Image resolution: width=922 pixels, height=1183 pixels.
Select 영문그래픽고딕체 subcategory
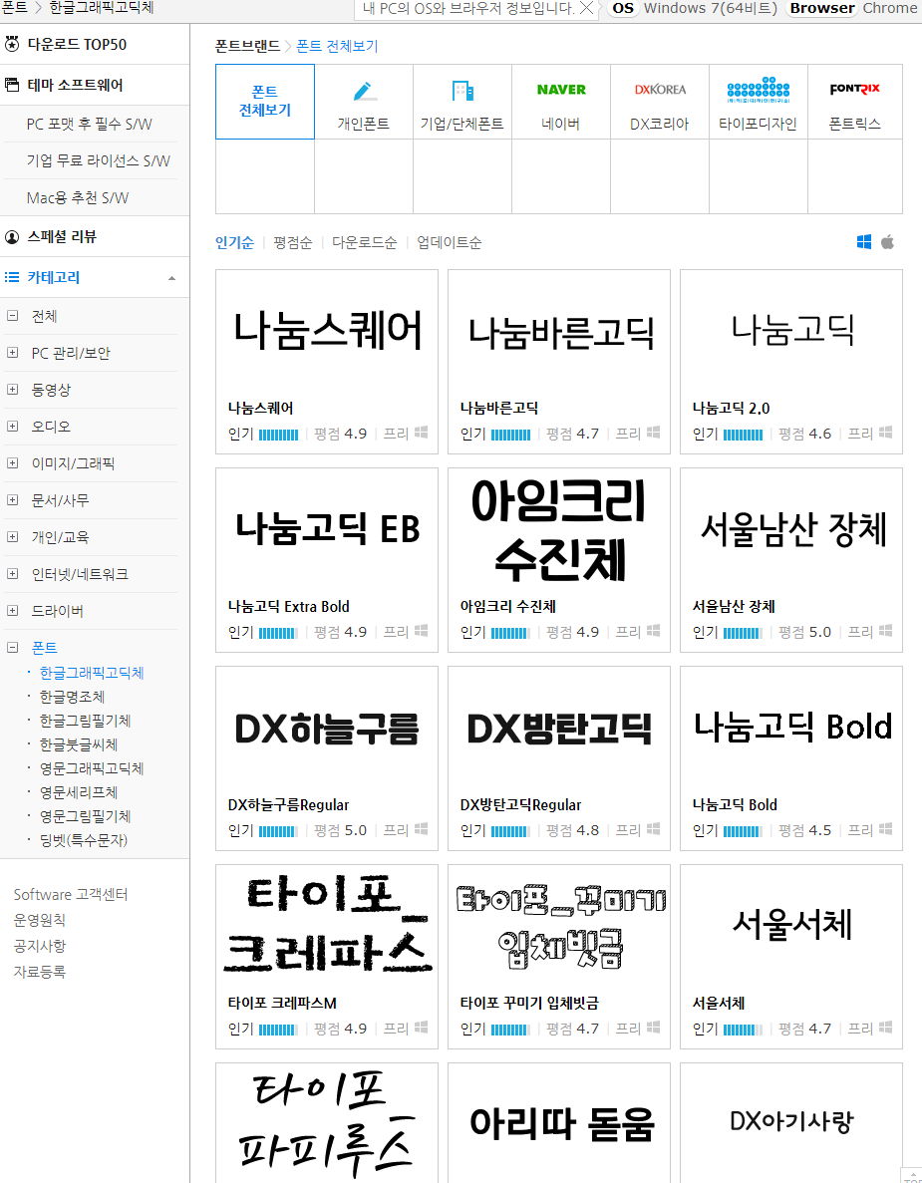(92, 768)
